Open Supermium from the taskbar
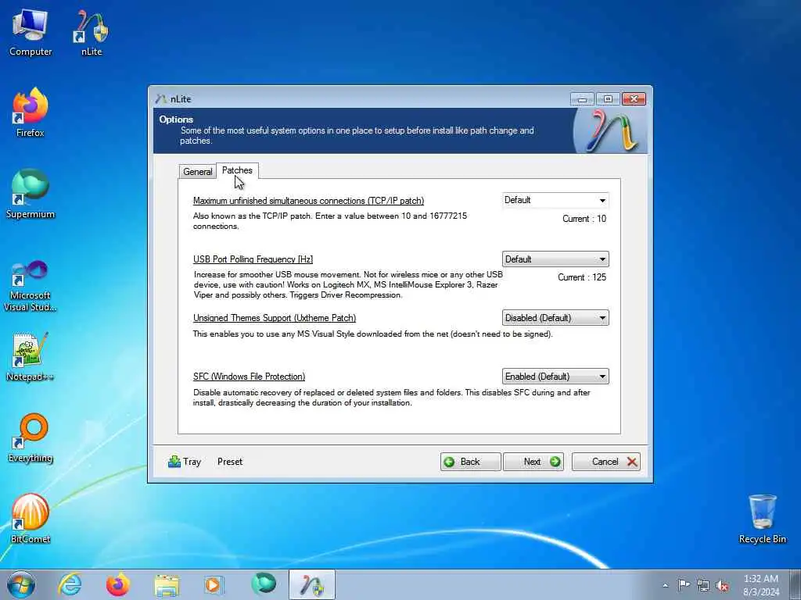The image size is (801, 600). (263, 584)
